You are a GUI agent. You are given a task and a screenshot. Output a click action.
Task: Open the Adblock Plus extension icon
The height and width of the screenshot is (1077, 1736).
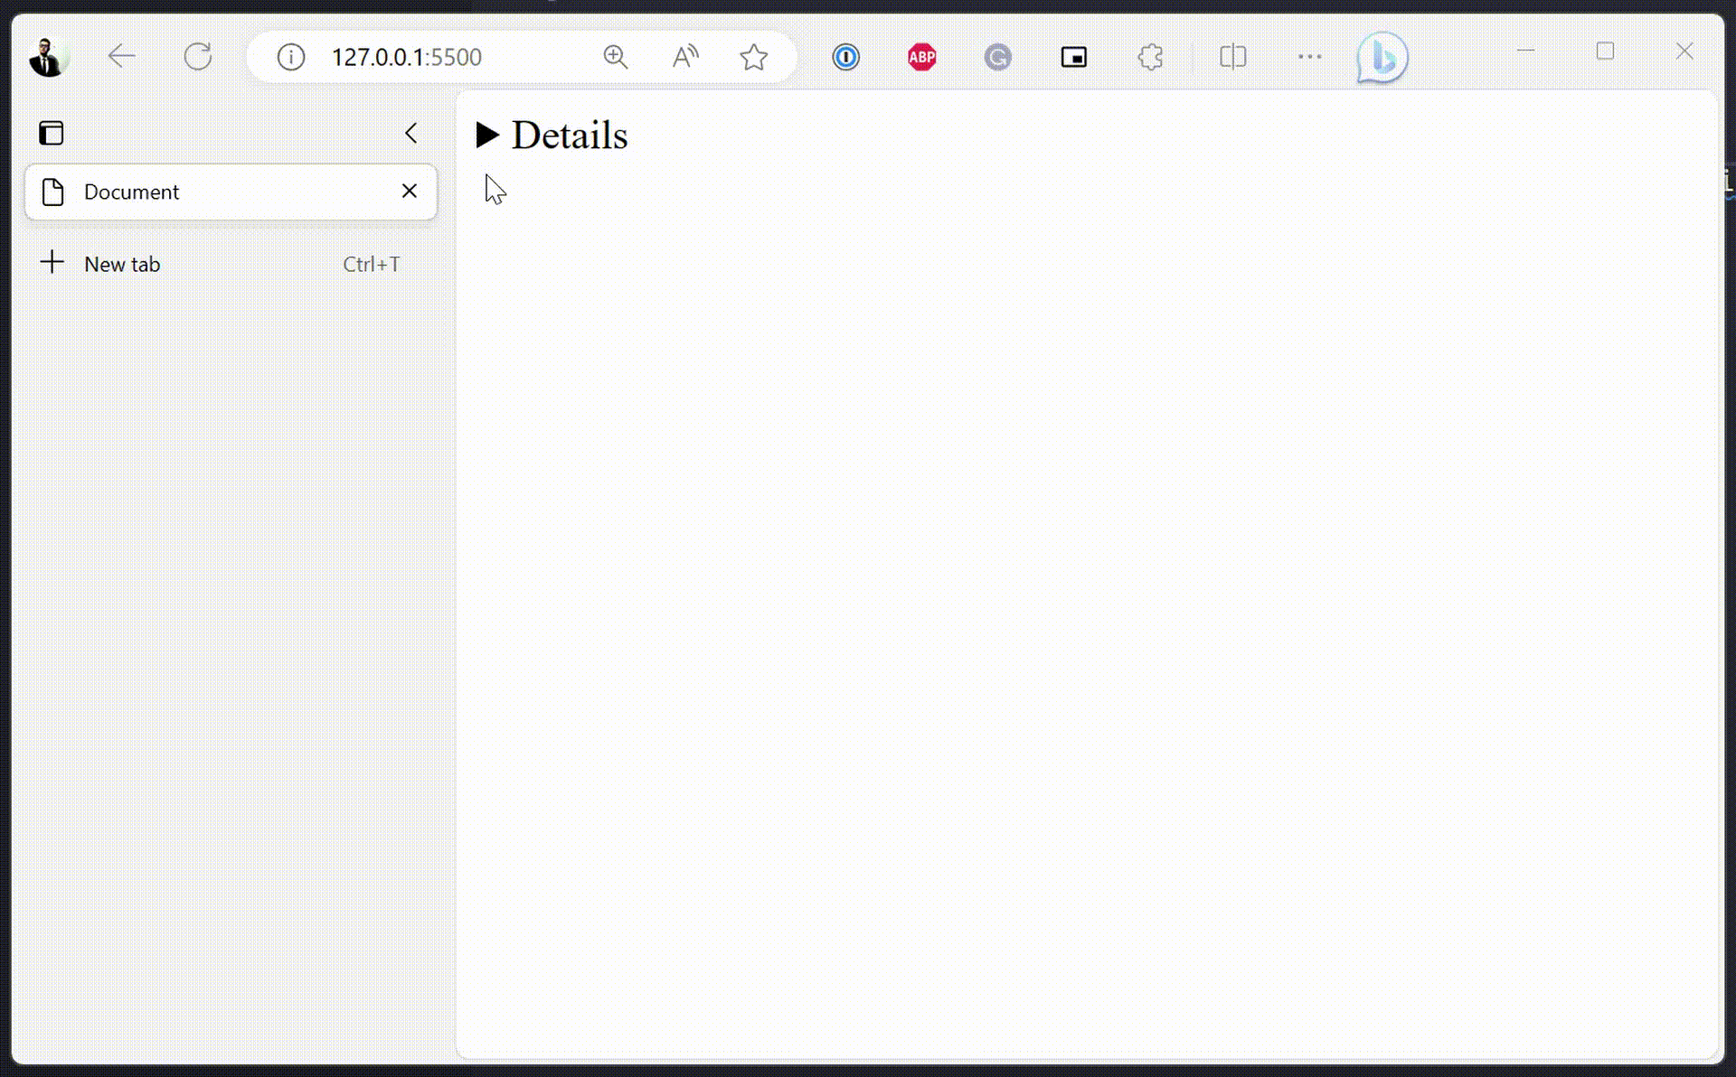[921, 57]
